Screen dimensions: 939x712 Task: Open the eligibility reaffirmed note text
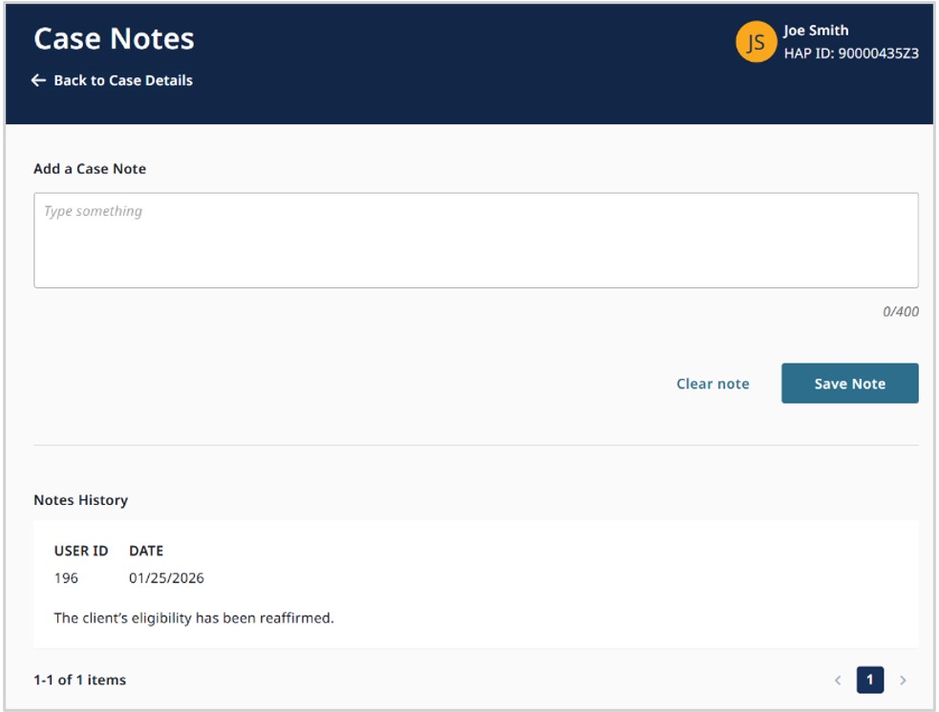coord(194,618)
